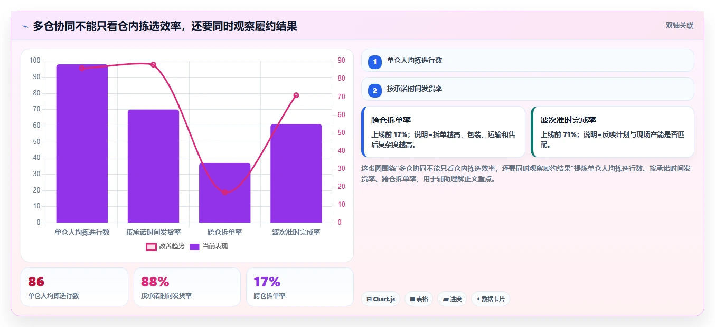Click the 进度 tag
This screenshot has width=715, height=327.
(452, 299)
